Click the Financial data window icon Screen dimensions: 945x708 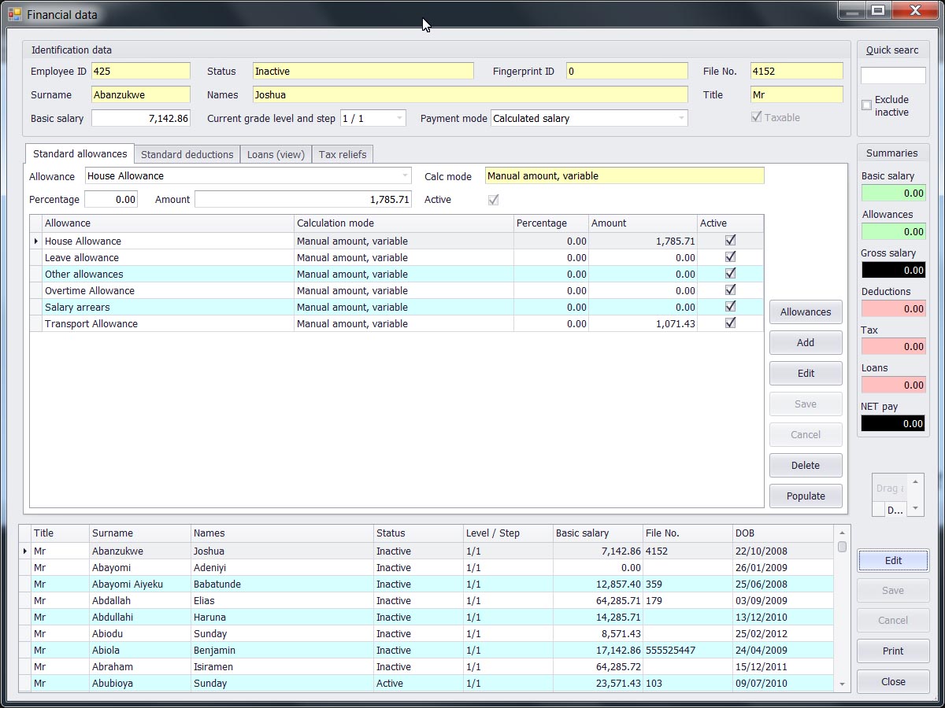click(x=14, y=14)
